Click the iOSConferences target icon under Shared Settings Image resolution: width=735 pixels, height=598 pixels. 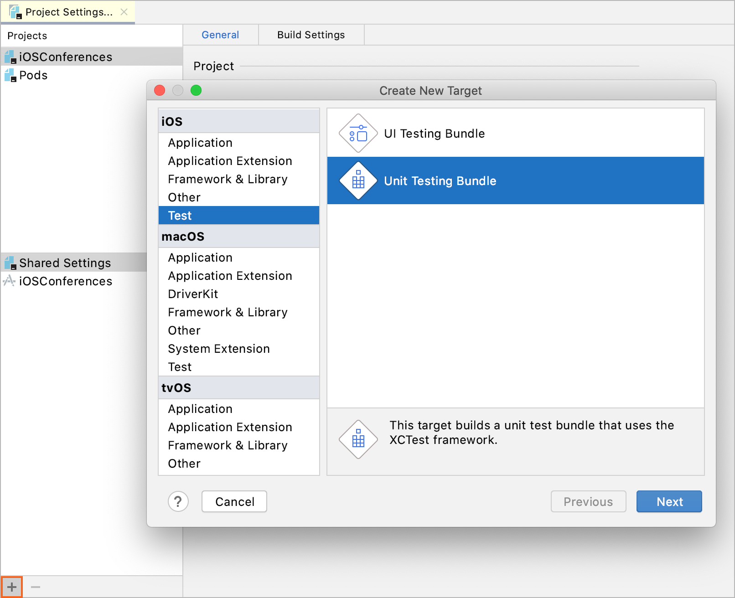coord(9,281)
